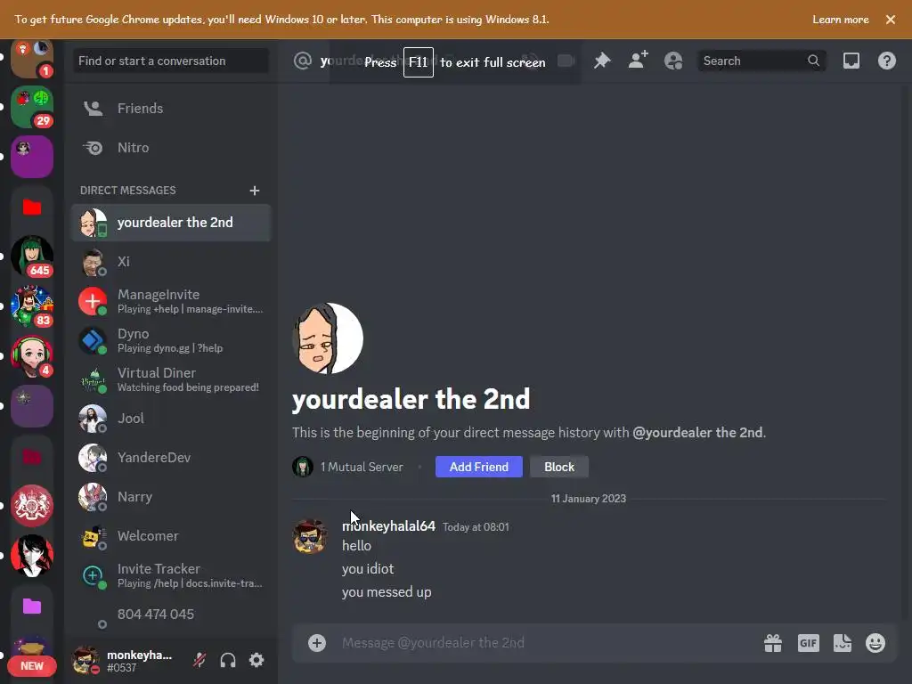Viewport: 912px width, 684px height.
Task: Toggle microphone mute in user panel
Action: [x=199, y=660]
